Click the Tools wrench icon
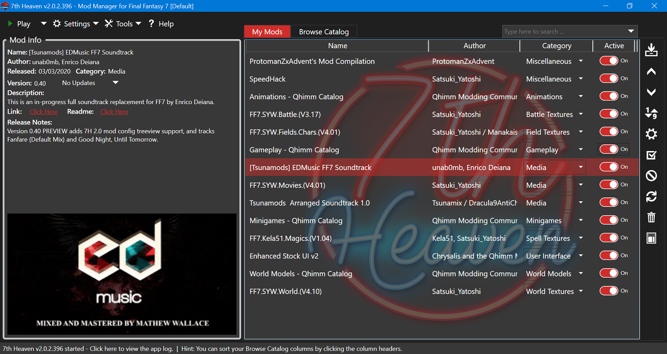 click(109, 23)
